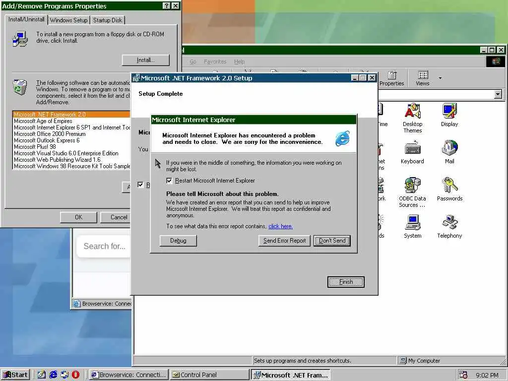Open the Display control panel icon
Image resolution: width=508 pixels, height=381 pixels.
pos(449,115)
